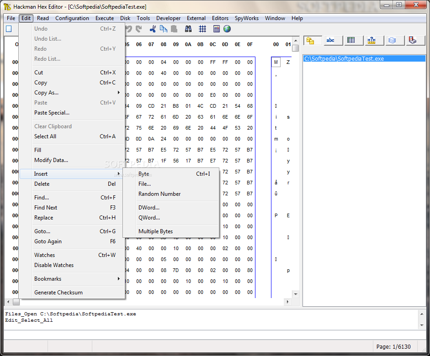430x356 pixels.
Task: Choose Replace menu entry
Action: click(x=72, y=218)
